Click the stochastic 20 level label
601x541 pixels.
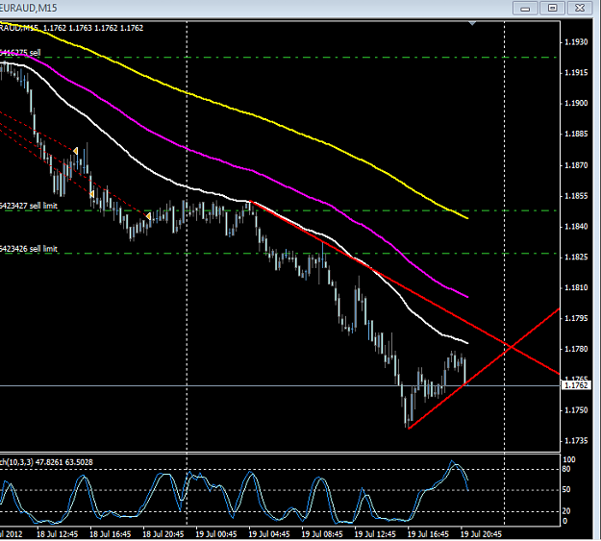pyautogui.click(x=566, y=511)
